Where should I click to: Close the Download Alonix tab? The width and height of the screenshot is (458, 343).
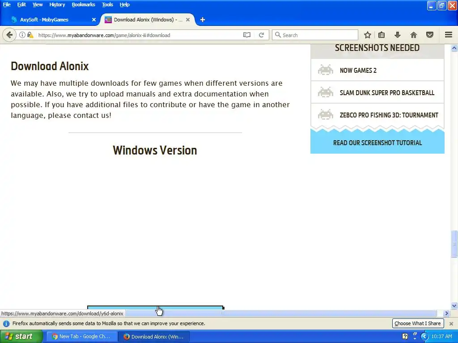[x=188, y=20]
